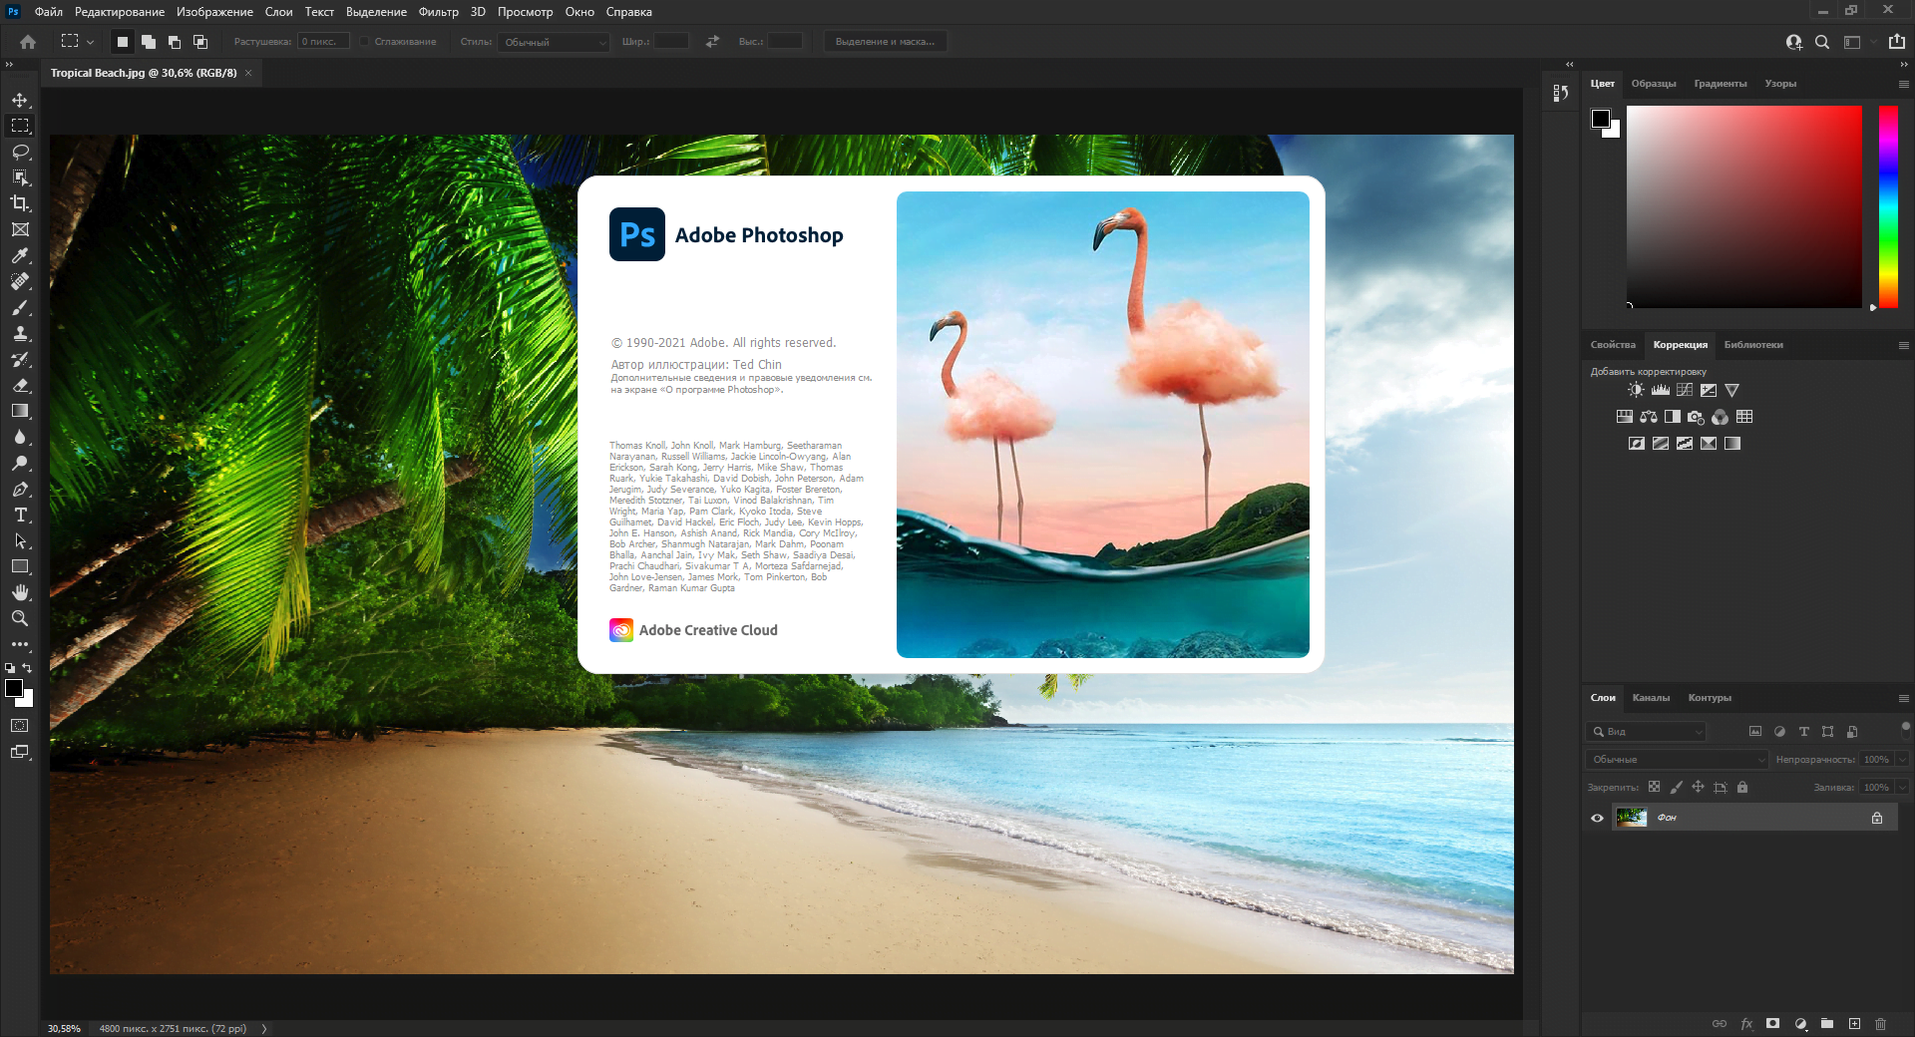Viewport: 1915px width, 1037px height.
Task: Add a Levels adjustment
Action: click(1661, 390)
